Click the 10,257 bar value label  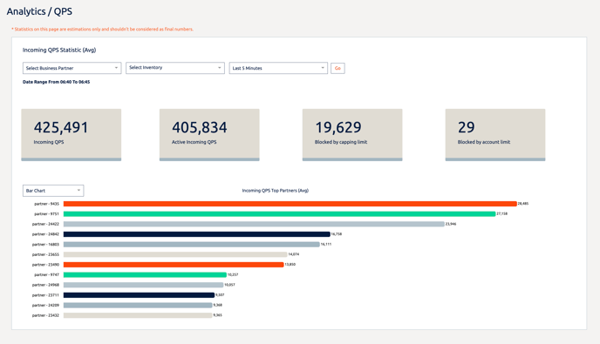233,274
